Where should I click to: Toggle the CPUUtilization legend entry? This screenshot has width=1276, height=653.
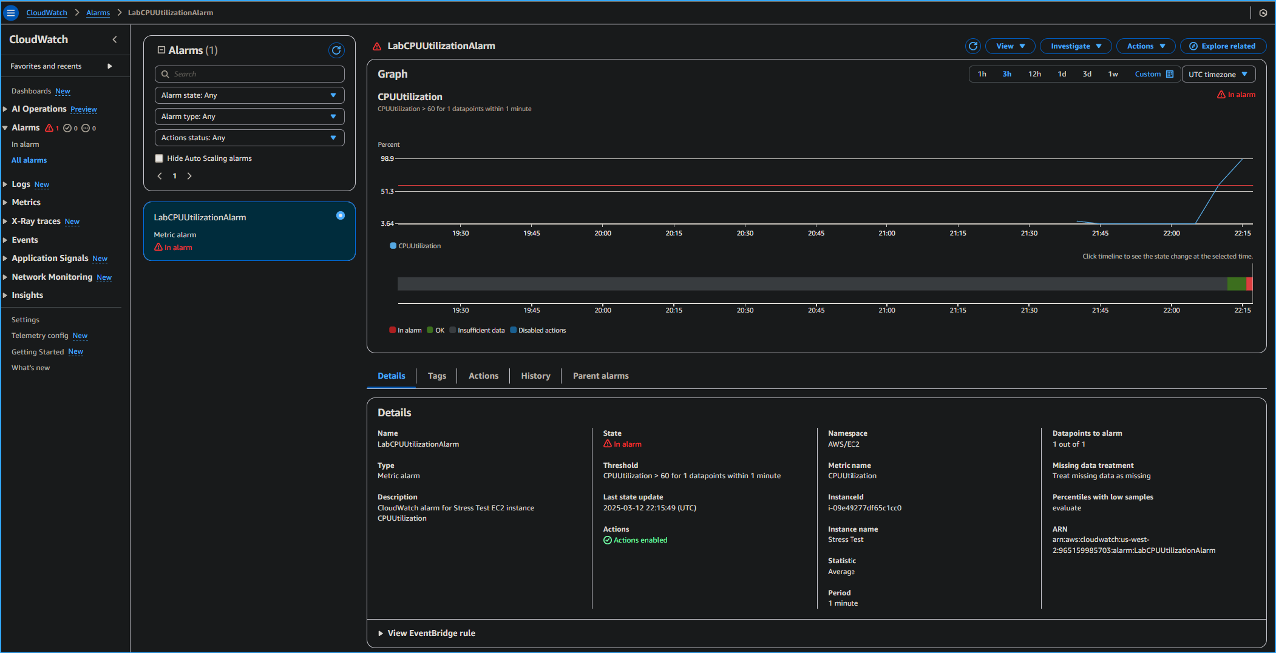click(415, 246)
